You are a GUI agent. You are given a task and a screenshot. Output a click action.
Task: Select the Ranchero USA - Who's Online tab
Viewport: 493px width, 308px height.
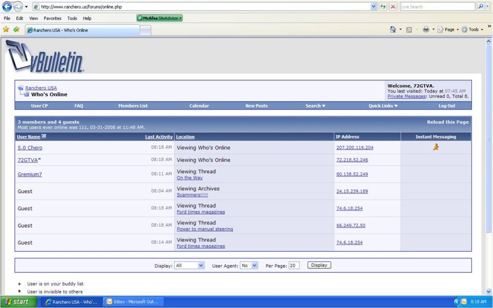point(82,30)
